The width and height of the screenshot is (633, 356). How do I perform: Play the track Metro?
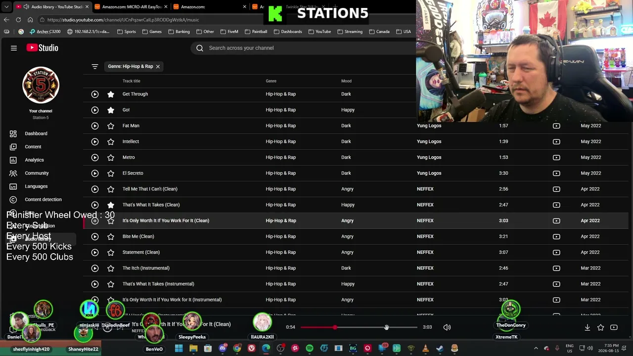pyautogui.click(x=95, y=157)
